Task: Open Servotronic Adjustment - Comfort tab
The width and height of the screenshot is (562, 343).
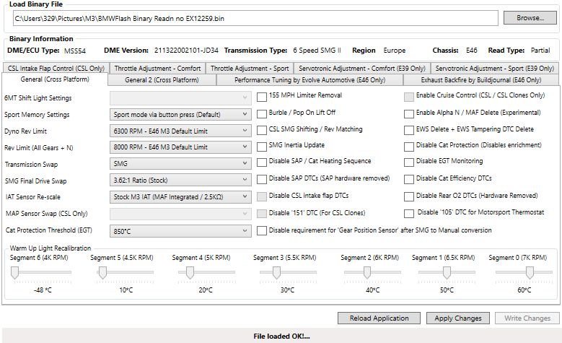Action: tap(362, 68)
